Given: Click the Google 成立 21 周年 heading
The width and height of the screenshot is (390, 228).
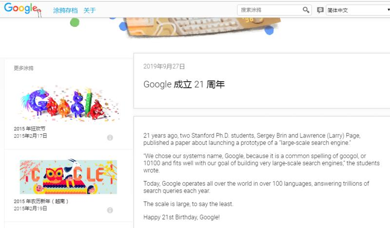Looking at the screenshot, I should coord(184,85).
